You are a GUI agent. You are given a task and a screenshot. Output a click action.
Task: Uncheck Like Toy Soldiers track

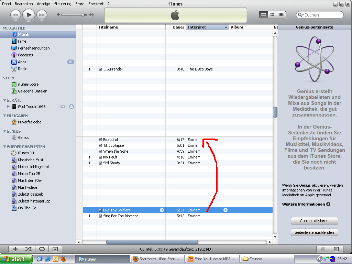click(100, 210)
